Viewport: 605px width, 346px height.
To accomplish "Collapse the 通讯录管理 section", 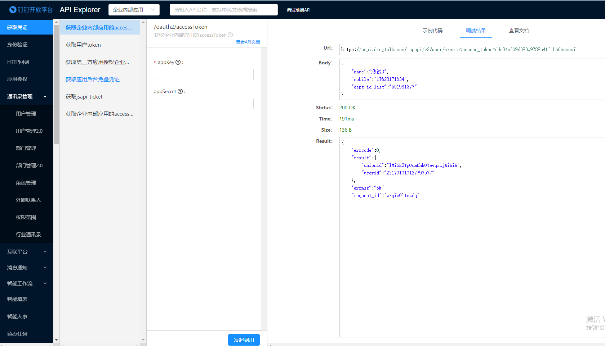I will click(x=27, y=96).
